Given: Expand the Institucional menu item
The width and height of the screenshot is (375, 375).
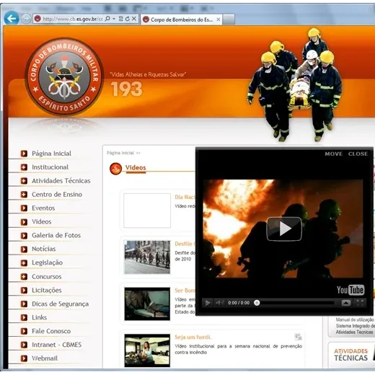Looking at the screenshot, I should [50, 167].
